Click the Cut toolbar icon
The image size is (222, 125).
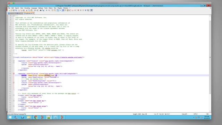(26, 10)
